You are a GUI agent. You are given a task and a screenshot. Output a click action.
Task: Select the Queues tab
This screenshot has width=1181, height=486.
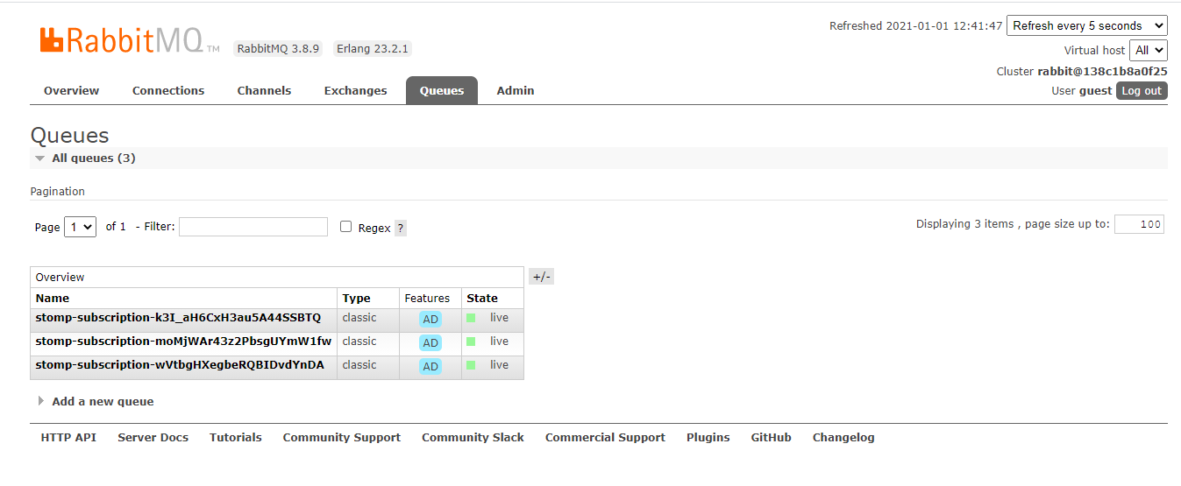pyautogui.click(x=442, y=91)
